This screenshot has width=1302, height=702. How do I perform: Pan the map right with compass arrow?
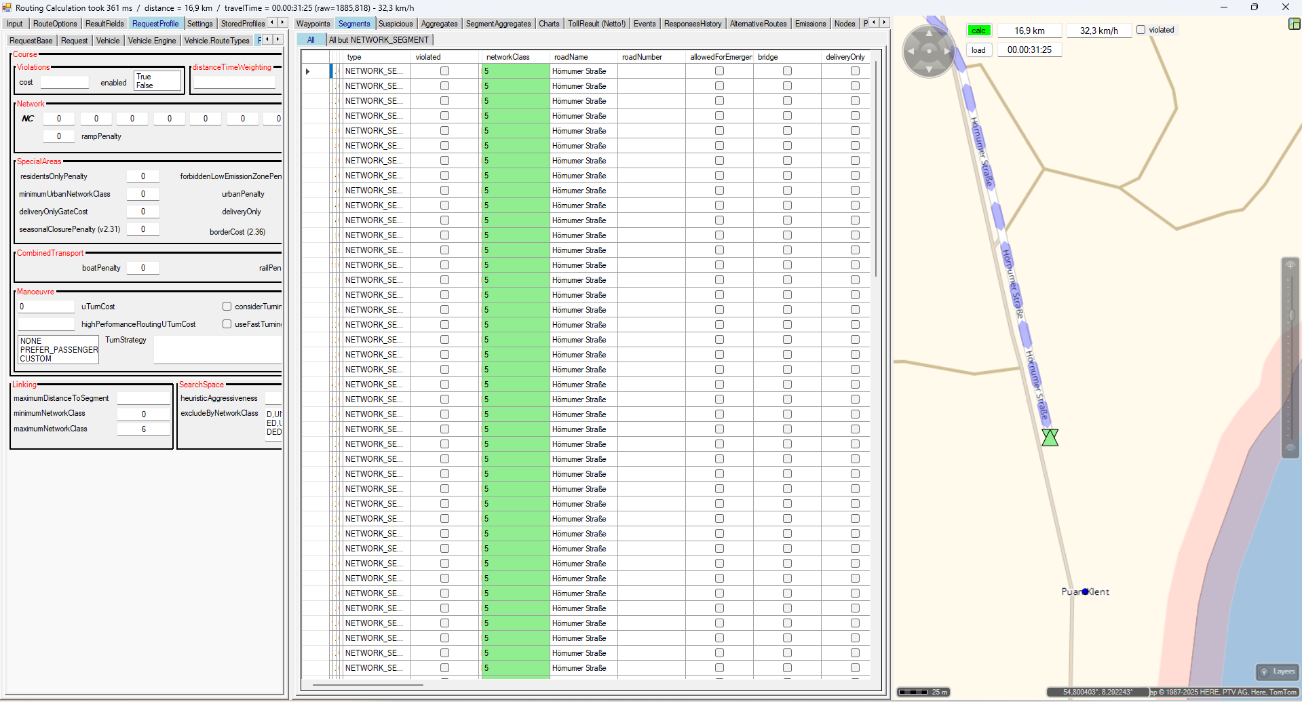coord(947,52)
